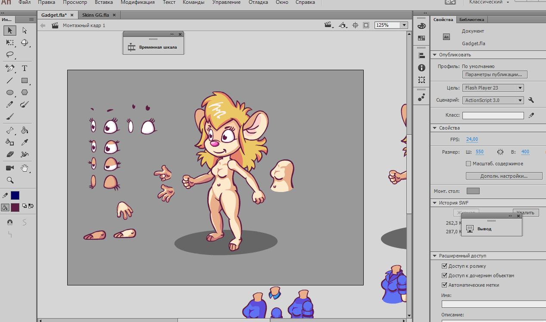Pick the Eyedropper tool

(x=25, y=142)
